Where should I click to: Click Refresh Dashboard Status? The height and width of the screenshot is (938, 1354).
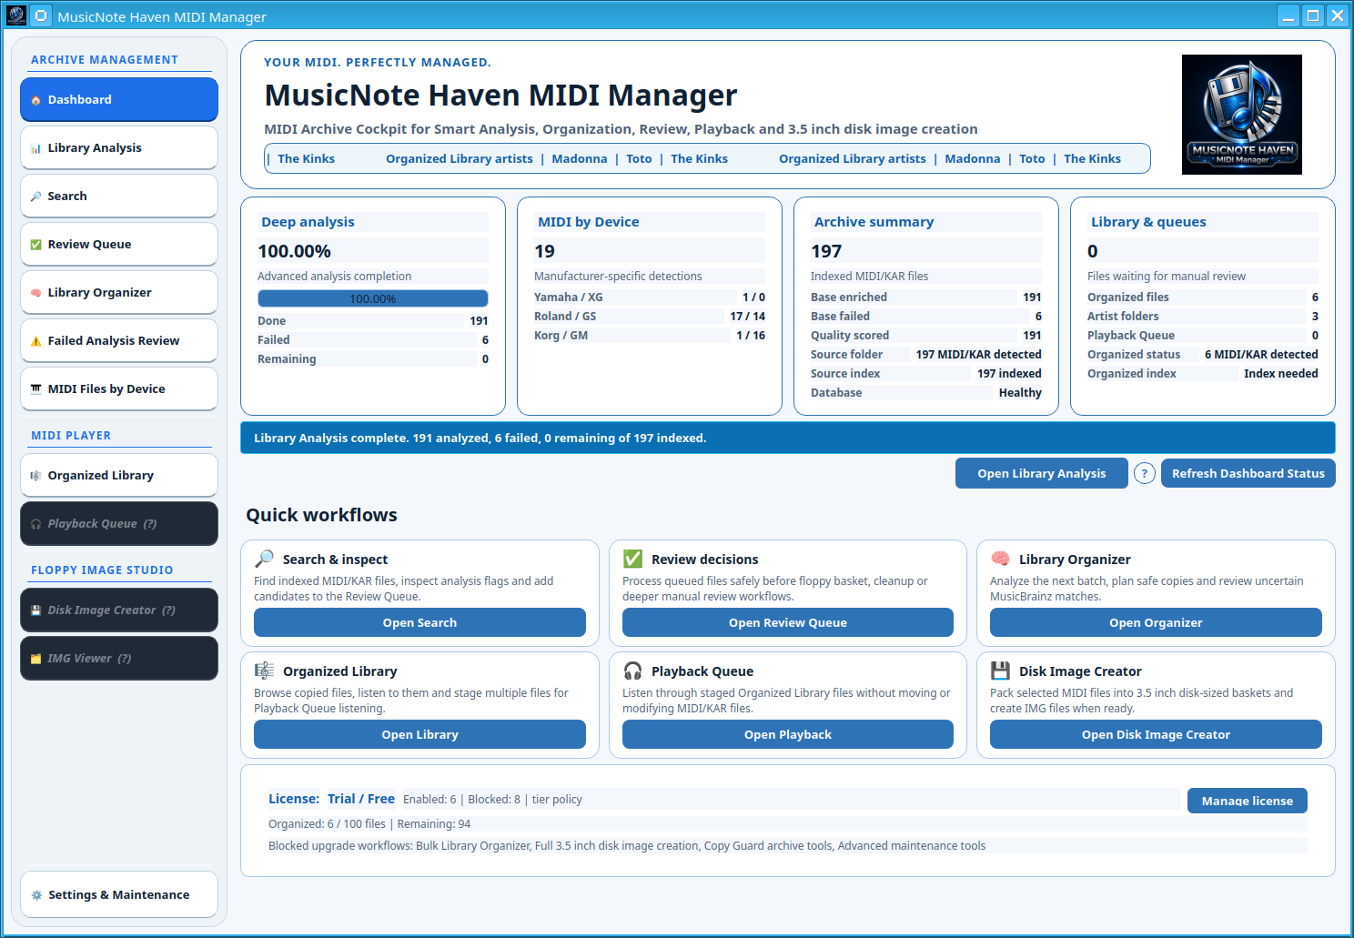click(1248, 473)
